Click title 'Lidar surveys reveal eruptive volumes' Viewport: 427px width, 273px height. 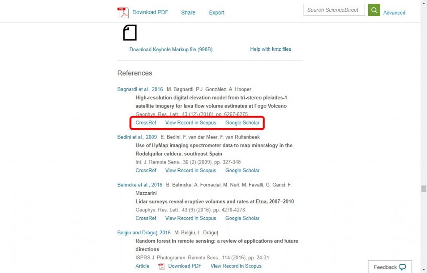tap(215, 201)
